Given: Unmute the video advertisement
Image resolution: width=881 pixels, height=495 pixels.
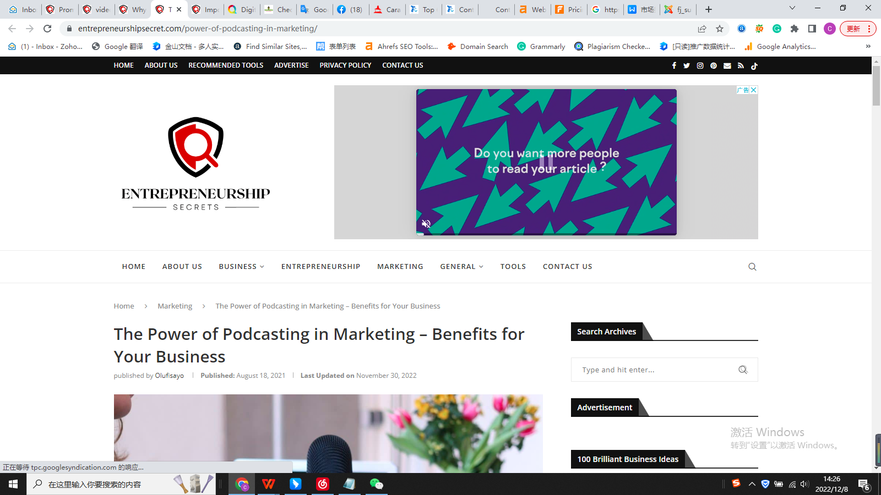Looking at the screenshot, I should (426, 223).
